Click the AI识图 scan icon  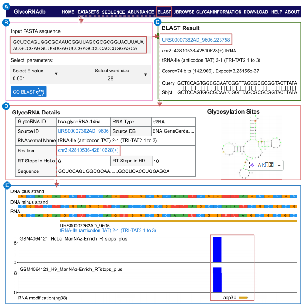click(253, 165)
